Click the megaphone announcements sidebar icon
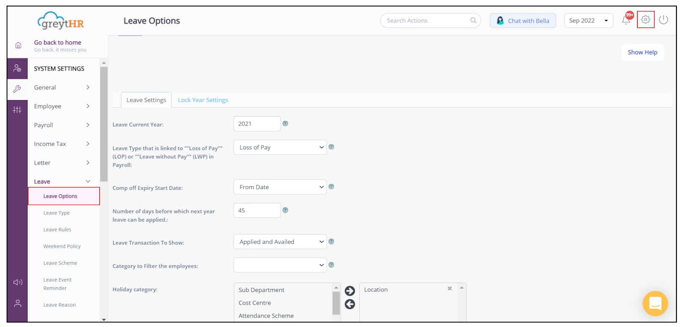Viewport: 682px width, 327px height. [x=18, y=282]
